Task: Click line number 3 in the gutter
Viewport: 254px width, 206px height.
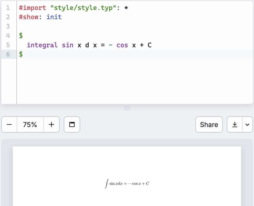Action: [x=8, y=26]
